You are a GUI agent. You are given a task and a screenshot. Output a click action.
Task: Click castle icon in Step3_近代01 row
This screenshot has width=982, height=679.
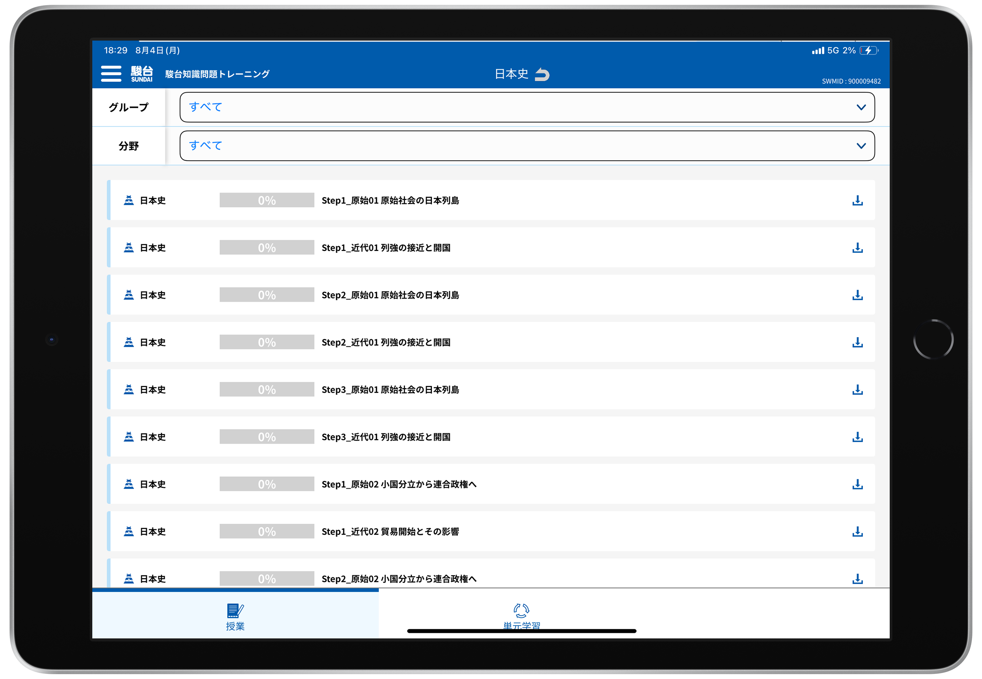click(x=128, y=437)
